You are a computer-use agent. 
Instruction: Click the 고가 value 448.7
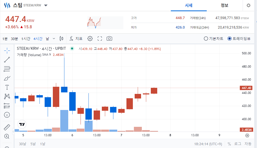(180, 18)
